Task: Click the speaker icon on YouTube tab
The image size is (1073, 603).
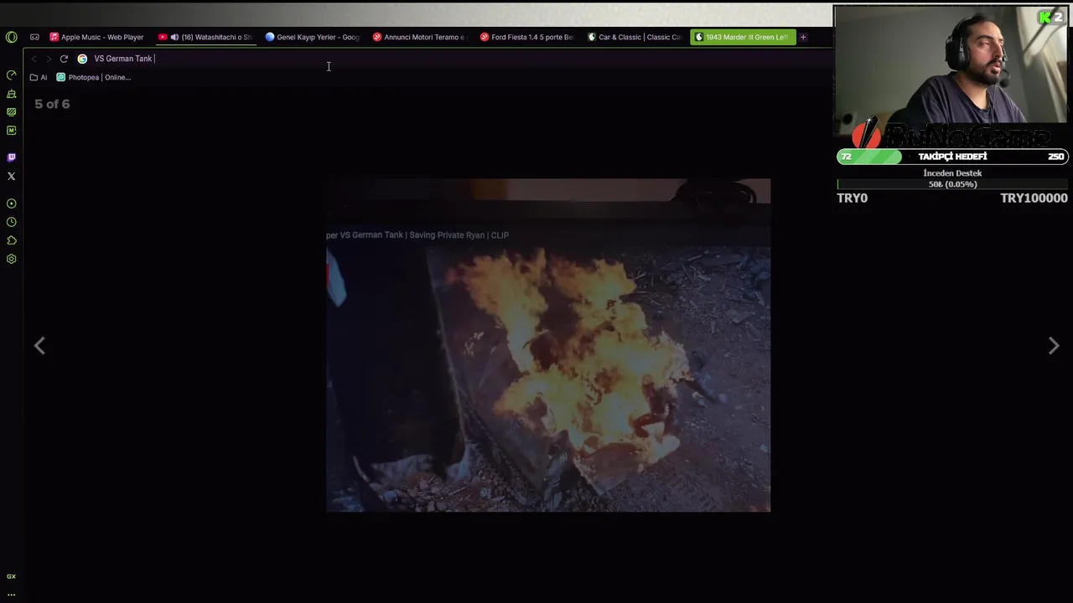Action: point(174,37)
